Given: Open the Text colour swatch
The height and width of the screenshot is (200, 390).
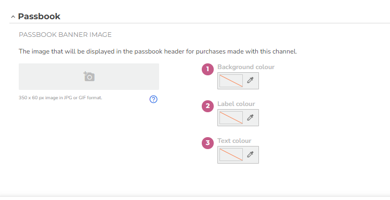Looking at the screenshot, I should click(x=231, y=154).
